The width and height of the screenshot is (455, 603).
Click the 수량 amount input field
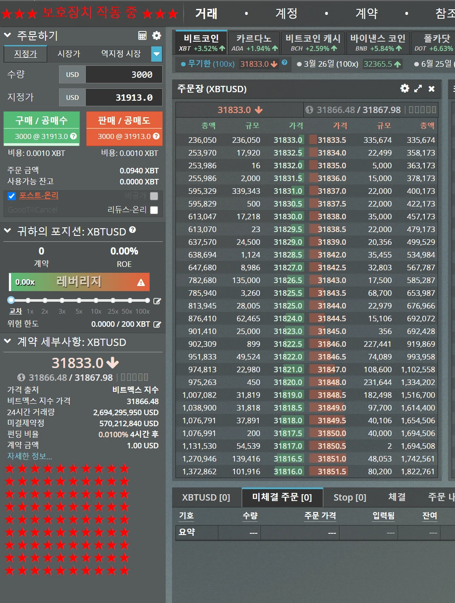[x=123, y=74]
